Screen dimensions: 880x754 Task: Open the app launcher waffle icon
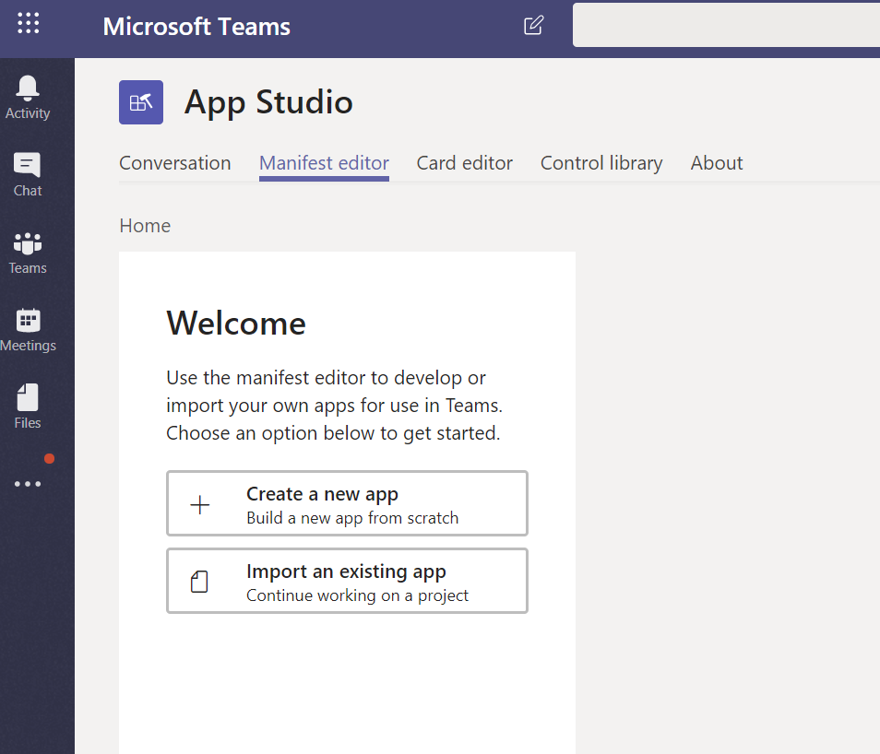(x=28, y=24)
